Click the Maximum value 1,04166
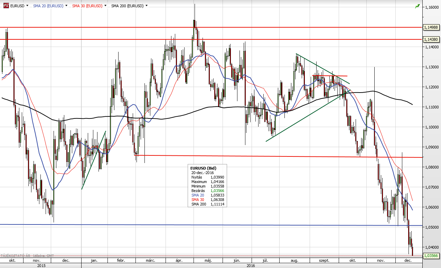Screen dimensions: 441x268 217,182
